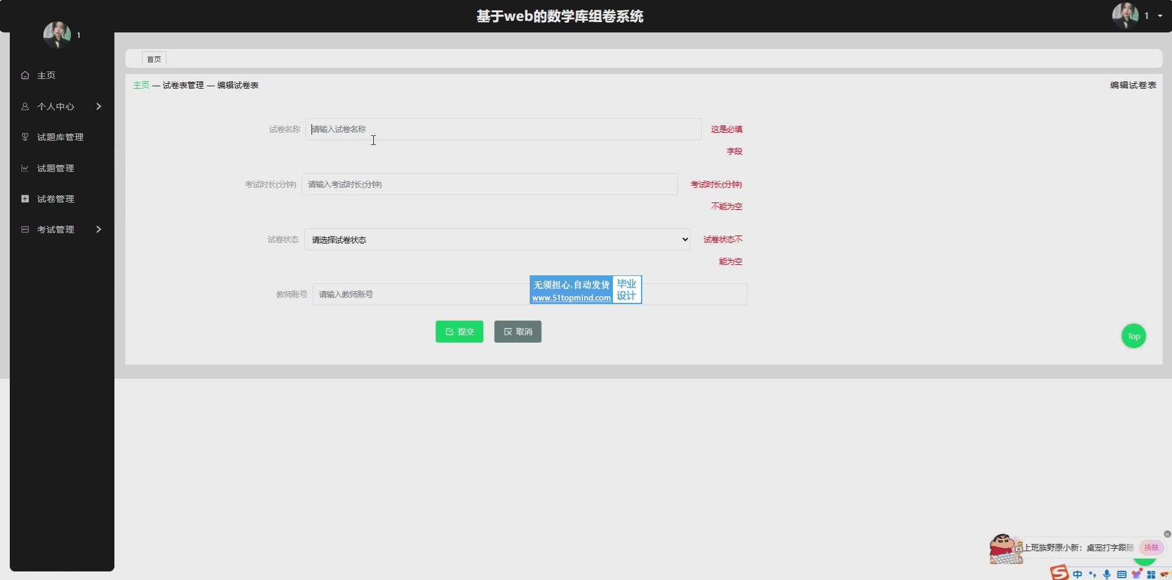The width and height of the screenshot is (1172, 580).
Task: Focus the 考试时长(分钟) input field
Action: pos(489,184)
